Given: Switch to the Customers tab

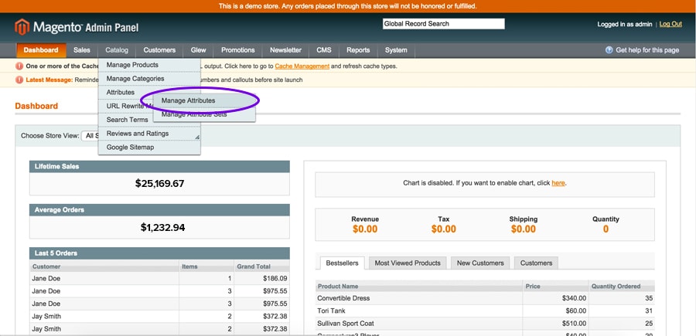Looking at the screenshot, I should [x=536, y=263].
